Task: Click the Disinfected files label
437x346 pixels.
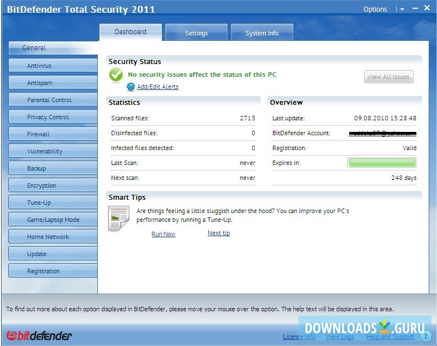Action: 134,134
